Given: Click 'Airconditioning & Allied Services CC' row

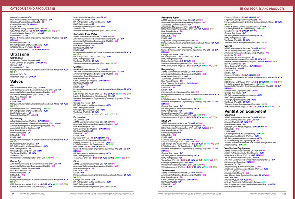Looking at the screenshot, I should point(243,166).
